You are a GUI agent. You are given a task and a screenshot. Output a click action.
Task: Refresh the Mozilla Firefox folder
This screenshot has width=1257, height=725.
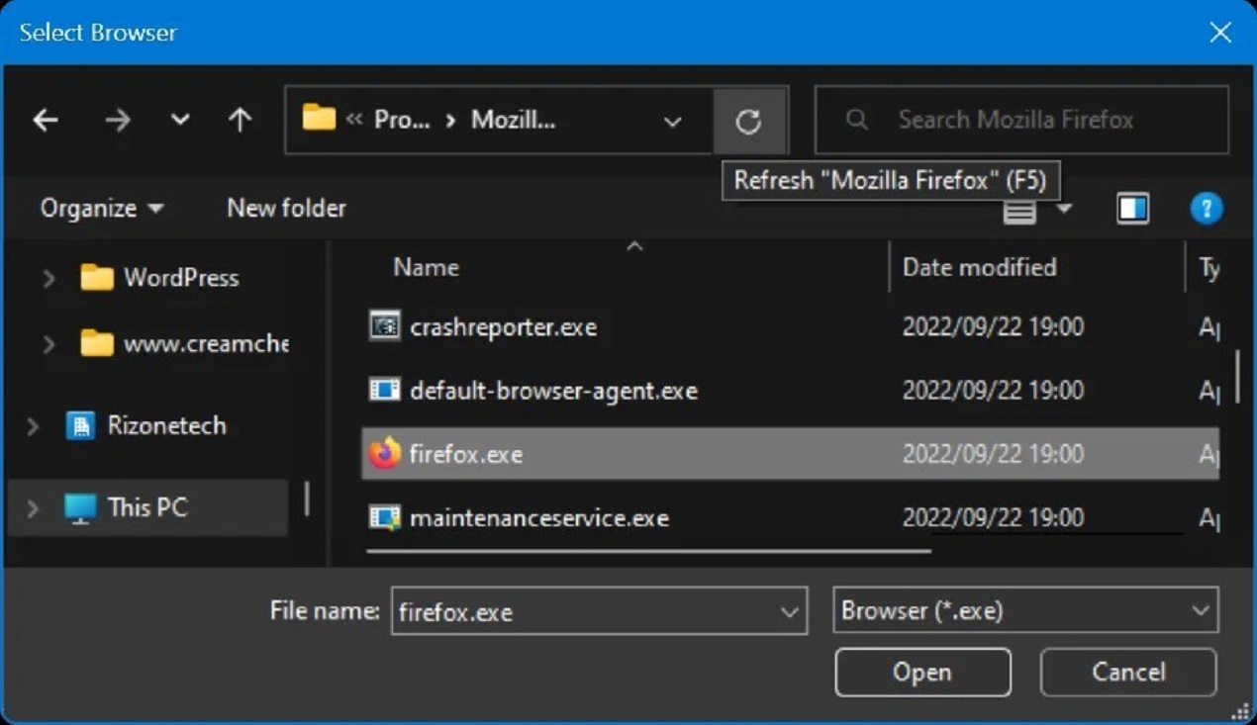pyautogui.click(x=748, y=121)
